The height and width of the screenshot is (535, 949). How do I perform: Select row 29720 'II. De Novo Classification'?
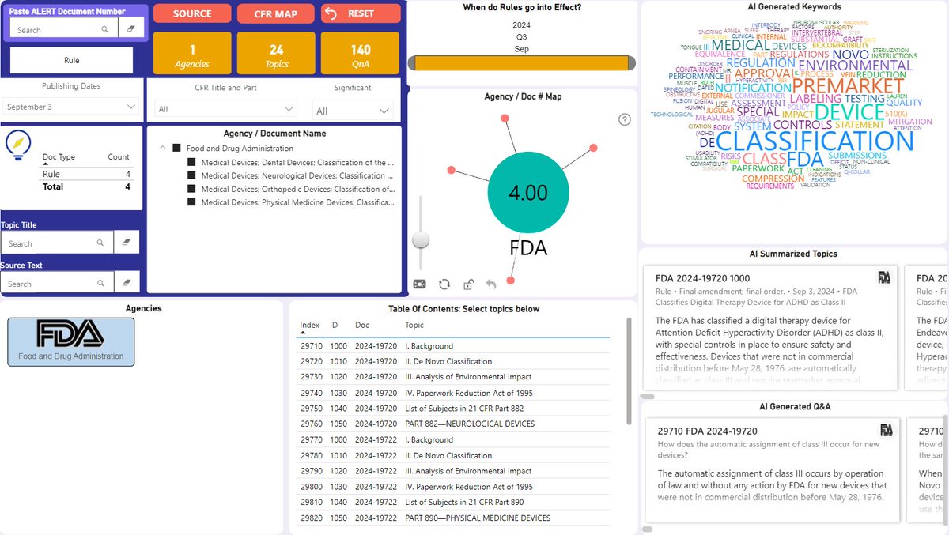click(454, 361)
